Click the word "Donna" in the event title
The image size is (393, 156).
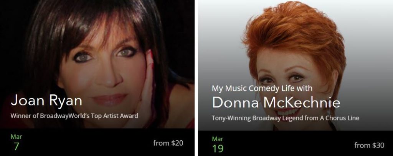[x=235, y=102]
